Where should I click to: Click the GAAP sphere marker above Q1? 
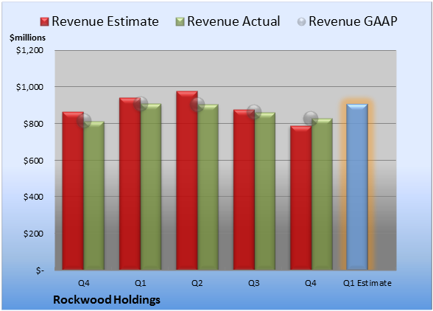click(141, 104)
